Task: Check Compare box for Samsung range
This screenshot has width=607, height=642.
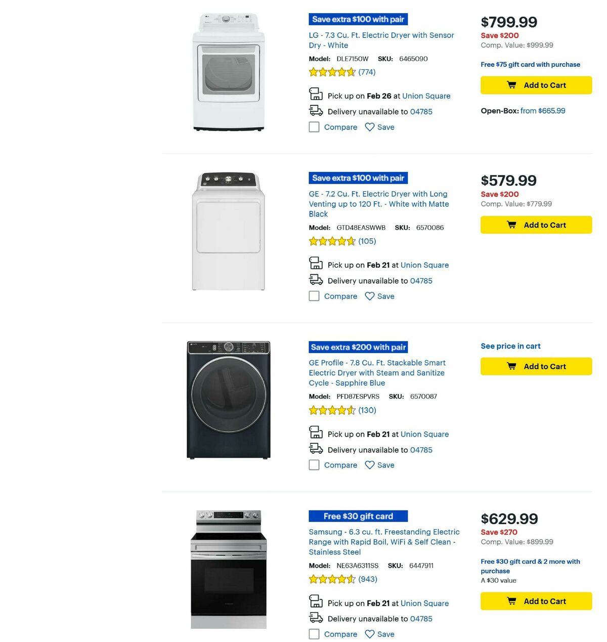Action: [314, 634]
